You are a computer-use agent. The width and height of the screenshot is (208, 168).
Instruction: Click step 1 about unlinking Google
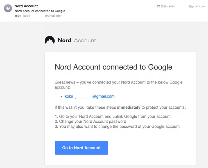pos(113,116)
